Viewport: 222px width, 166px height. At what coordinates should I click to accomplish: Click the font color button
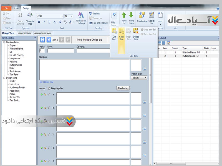click(70, 22)
